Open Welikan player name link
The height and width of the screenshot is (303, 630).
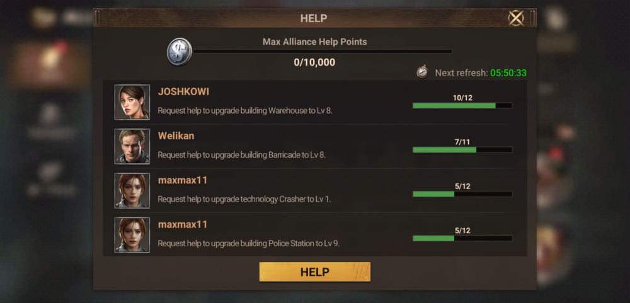(176, 136)
